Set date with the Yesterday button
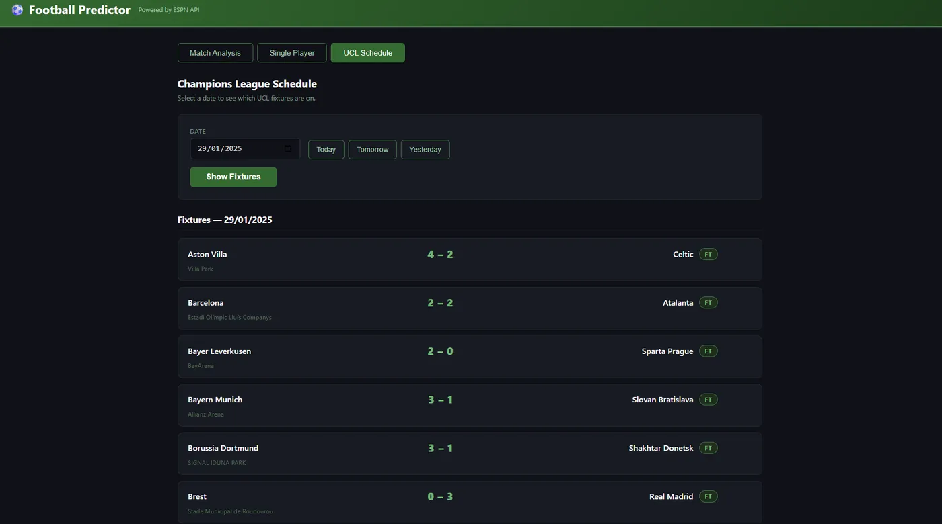The width and height of the screenshot is (942, 524). tap(425, 150)
